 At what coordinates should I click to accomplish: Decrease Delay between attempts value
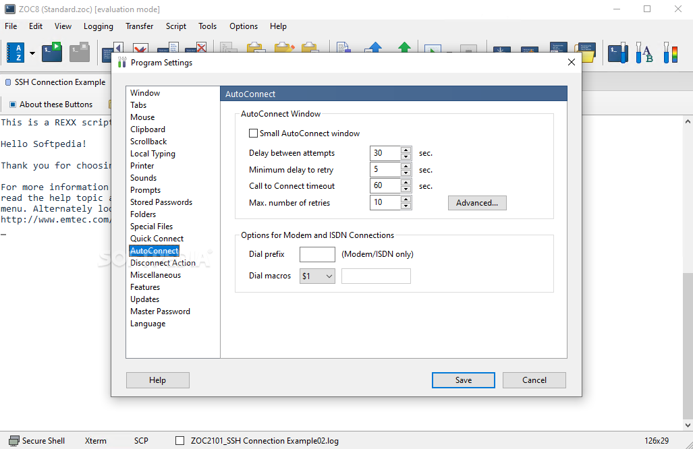click(x=406, y=156)
